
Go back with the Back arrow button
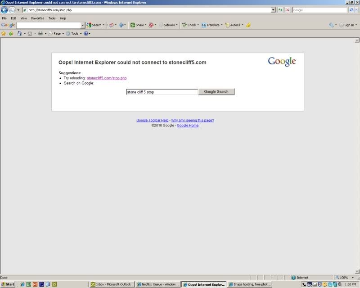coord(4,10)
